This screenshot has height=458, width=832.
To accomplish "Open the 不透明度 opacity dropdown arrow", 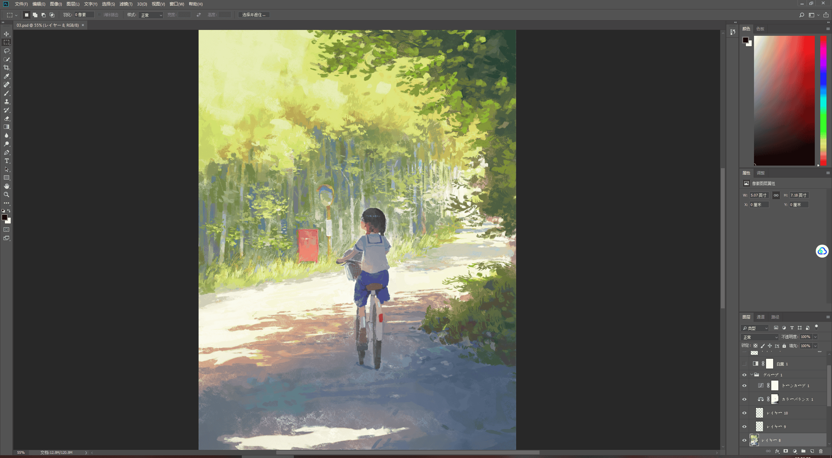I will point(815,337).
